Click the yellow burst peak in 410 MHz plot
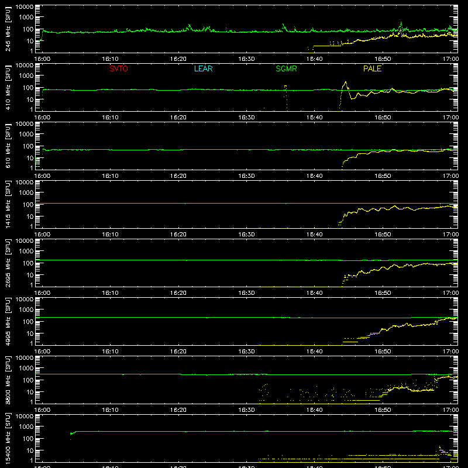Screen dimensions: 468x468 tap(346, 82)
